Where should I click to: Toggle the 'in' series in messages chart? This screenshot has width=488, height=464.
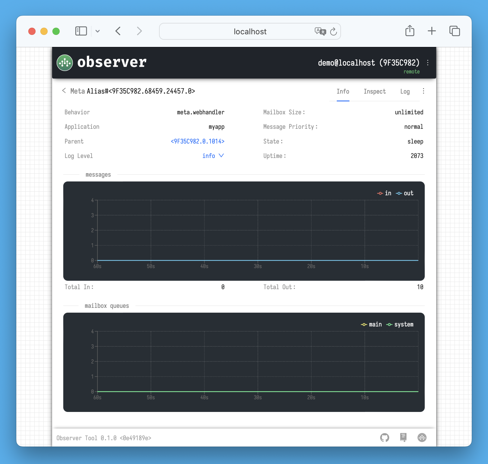pos(384,193)
